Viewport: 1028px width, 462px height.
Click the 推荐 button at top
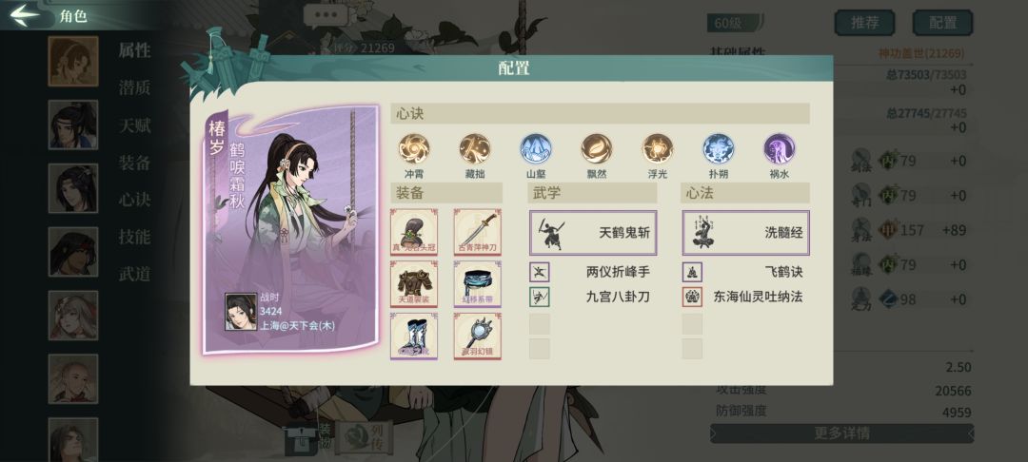pos(864,23)
